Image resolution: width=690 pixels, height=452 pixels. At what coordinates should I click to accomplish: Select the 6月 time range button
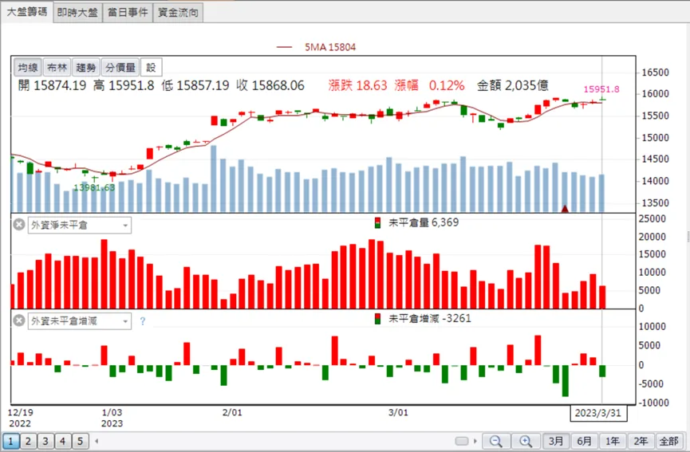584,441
